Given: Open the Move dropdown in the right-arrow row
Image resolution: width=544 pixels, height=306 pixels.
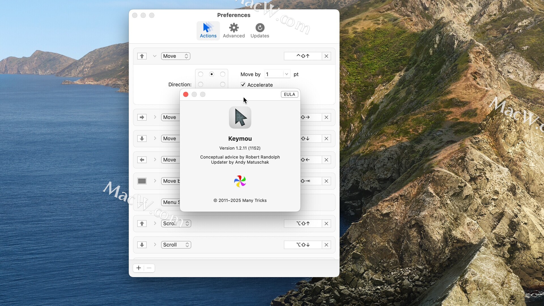Looking at the screenshot, I should (x=171, y=117).
